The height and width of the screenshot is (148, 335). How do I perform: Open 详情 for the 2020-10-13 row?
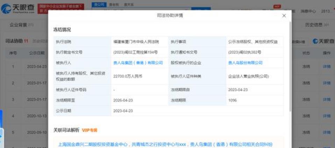click(x=327, y=116)
